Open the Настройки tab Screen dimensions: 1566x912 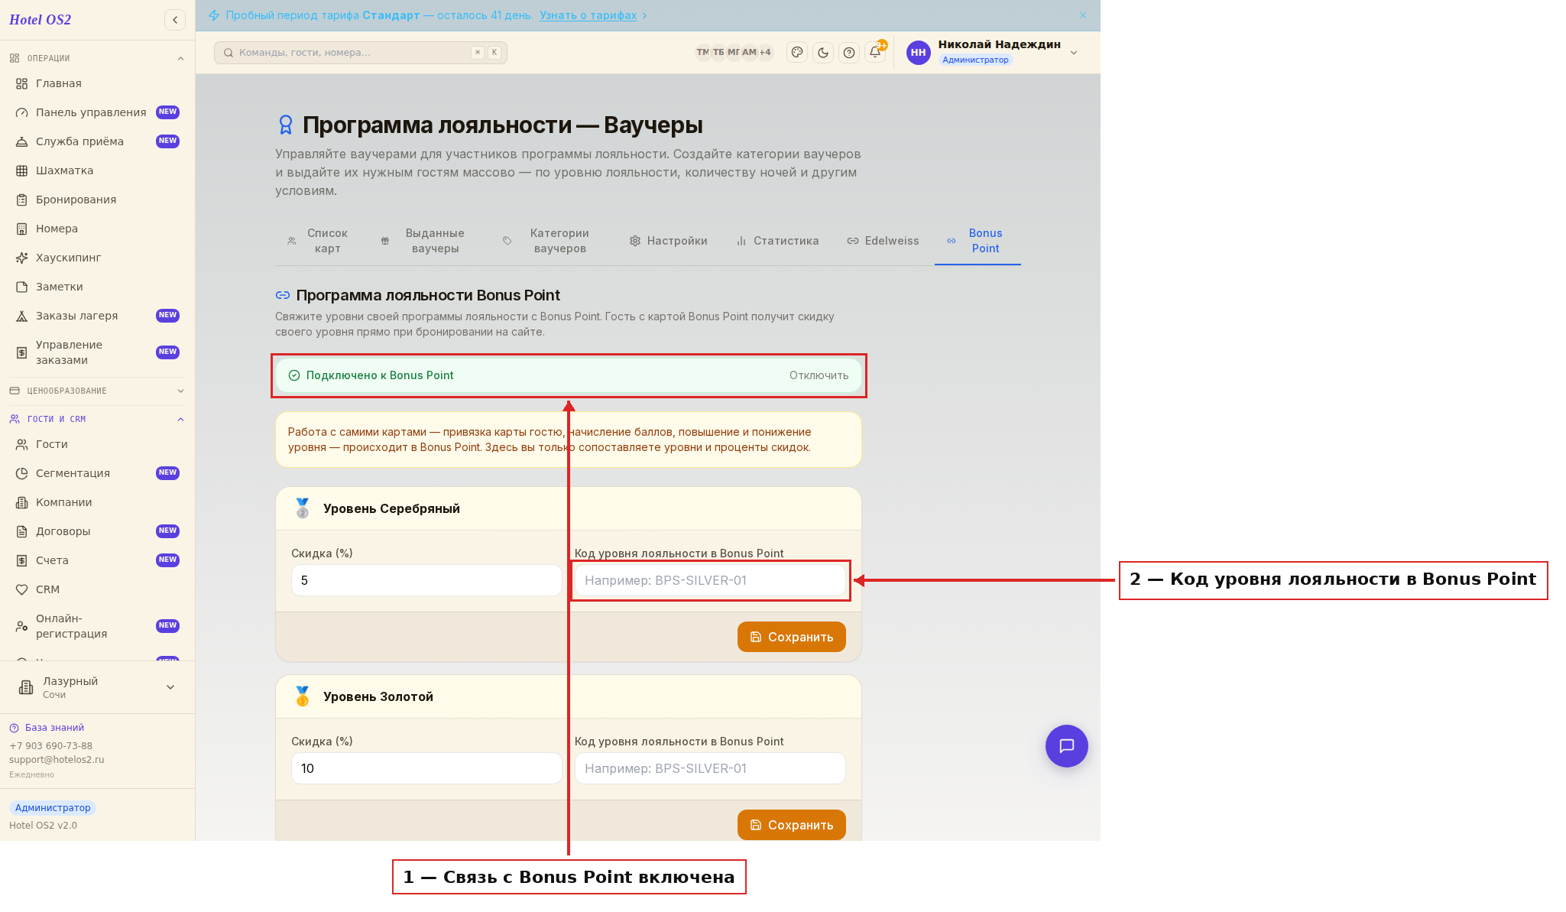coord(668,241)
